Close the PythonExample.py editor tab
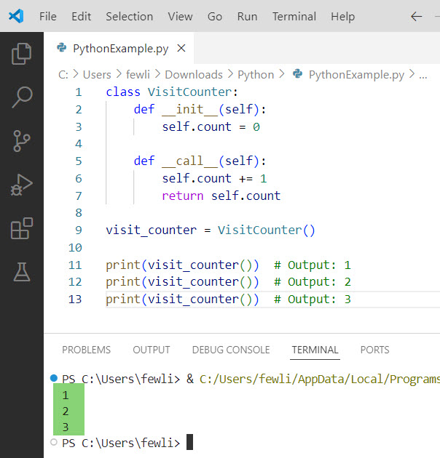Viewport: 440px width, 458px height. point(181,48)
